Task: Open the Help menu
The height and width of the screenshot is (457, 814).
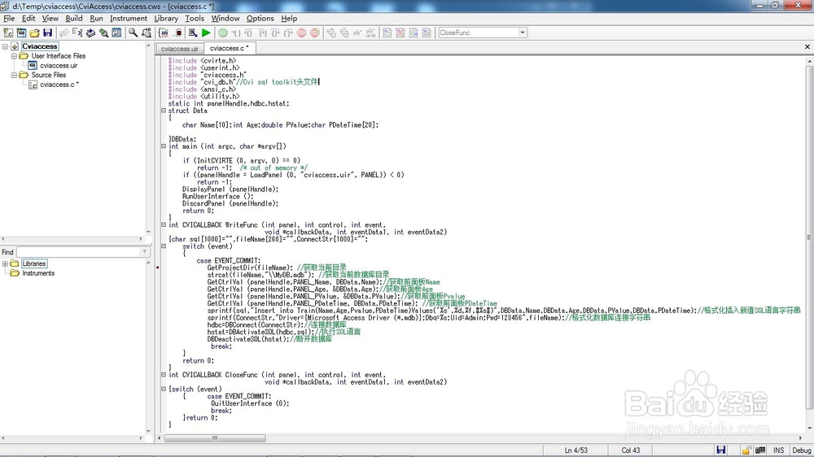Action: (289, 18)
